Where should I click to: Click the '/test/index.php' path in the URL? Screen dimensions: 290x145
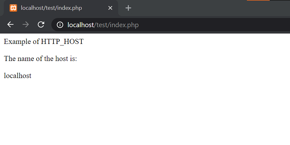tap(116, 25)
